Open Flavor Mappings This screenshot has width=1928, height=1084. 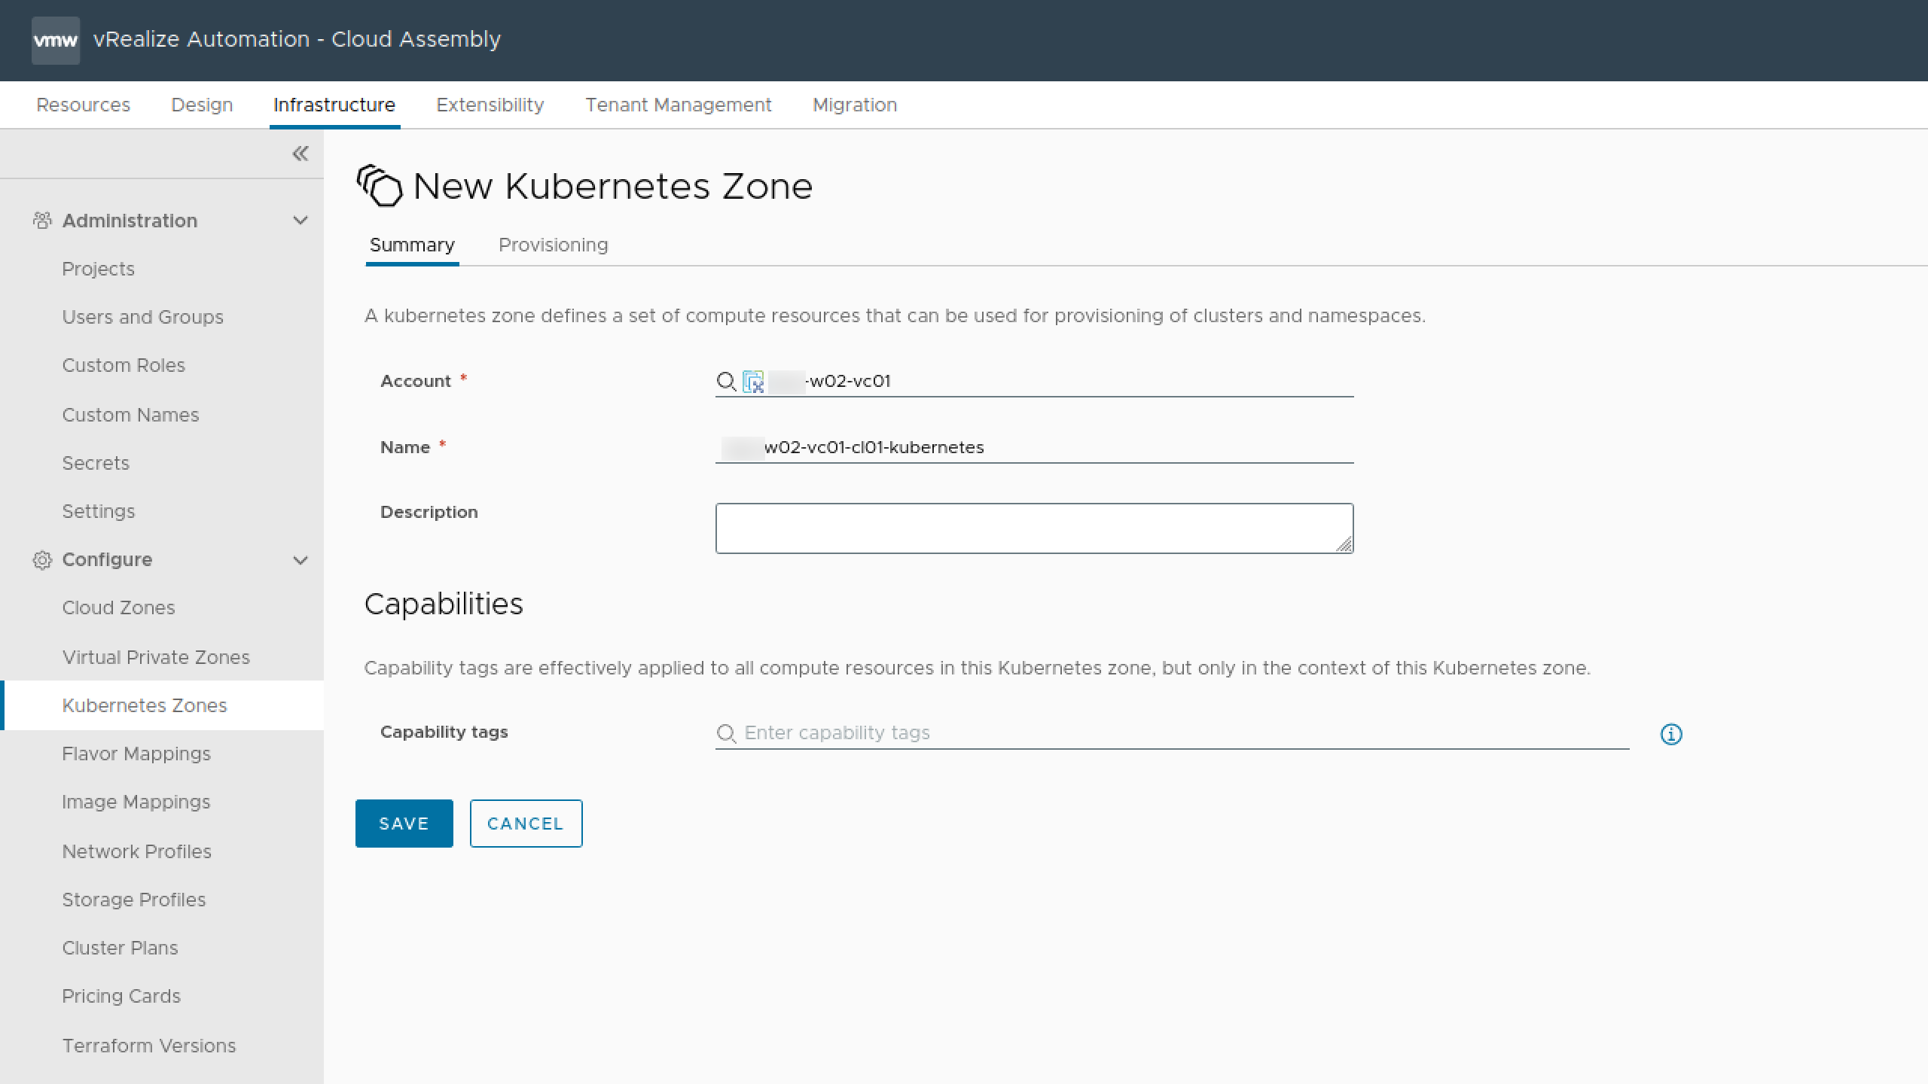pos(136,754)
